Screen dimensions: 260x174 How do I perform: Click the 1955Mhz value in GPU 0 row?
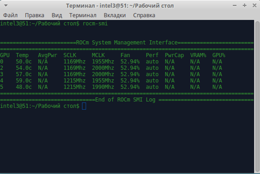(103, 62)
